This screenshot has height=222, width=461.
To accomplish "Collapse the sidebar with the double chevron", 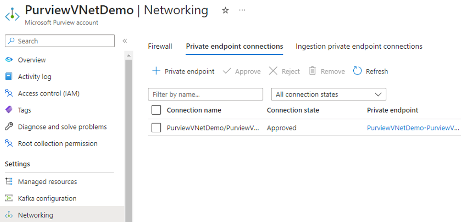I will (124, 41).
